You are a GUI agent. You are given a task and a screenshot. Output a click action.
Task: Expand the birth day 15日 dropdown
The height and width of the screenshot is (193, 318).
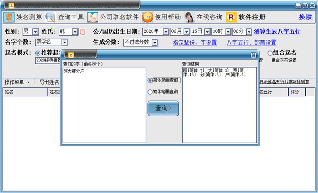pos(207,32)
